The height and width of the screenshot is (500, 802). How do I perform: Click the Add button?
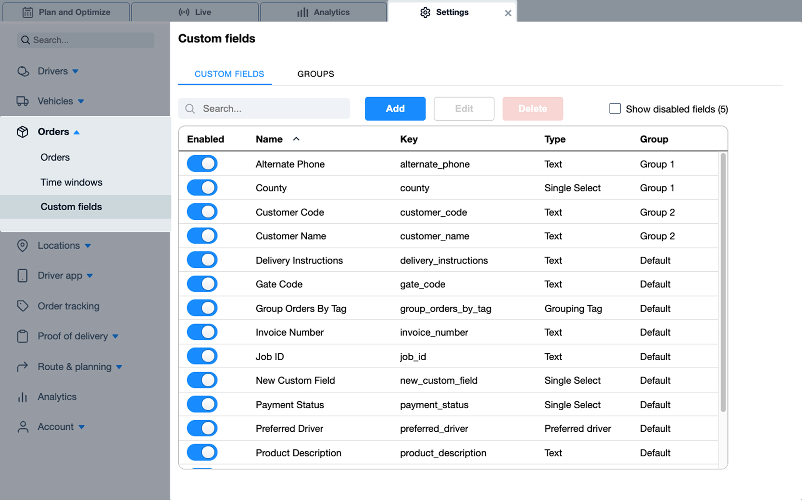[x=395, y=109]
